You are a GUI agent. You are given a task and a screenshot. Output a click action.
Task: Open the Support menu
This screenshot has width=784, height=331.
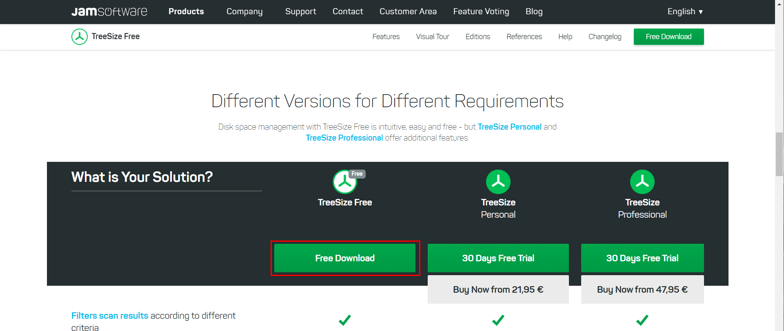(x=300, y=11)
